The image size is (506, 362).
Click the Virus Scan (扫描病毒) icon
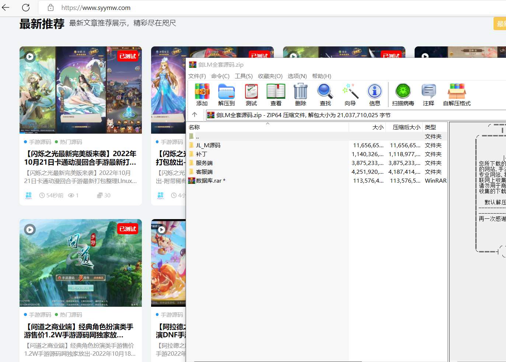click(403, 91)
